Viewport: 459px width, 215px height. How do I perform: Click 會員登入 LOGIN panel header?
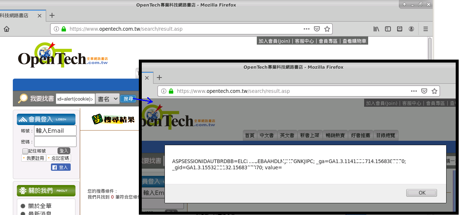(x=46, y=119)
